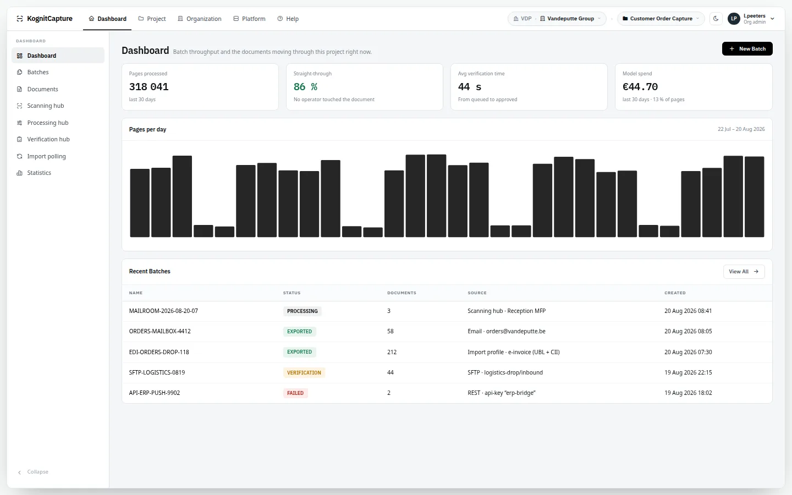The height and width of the screenshot is (495, 792).
Task: Open the Vandeputte Group organization dropdown
Action: pyautogui.click(x=570, y=19)
